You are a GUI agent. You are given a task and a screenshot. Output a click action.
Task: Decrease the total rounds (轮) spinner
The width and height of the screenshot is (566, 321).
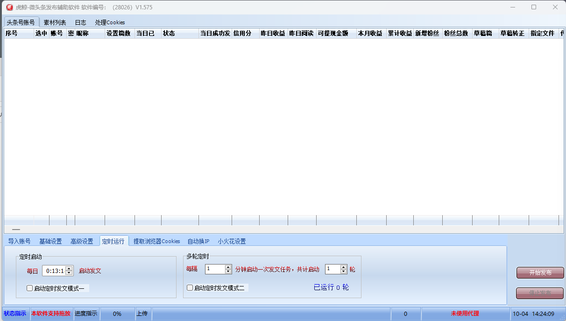344,271
